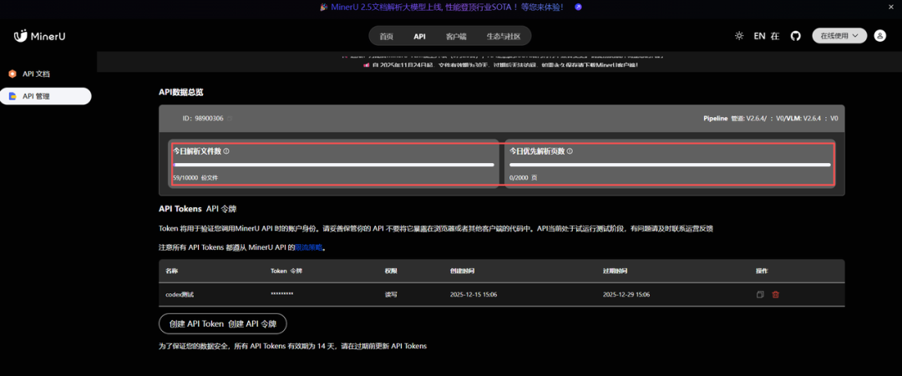Click the 今日优先解析页数 progress bar
This screenshot has width=902, height=376.
670,165
